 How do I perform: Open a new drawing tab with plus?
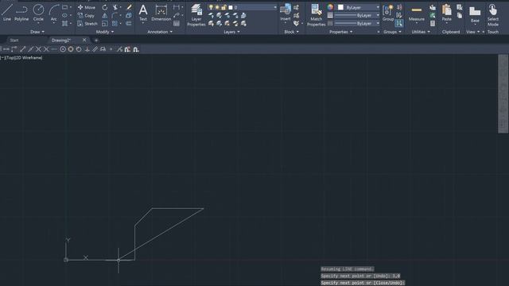click(96, 41)
